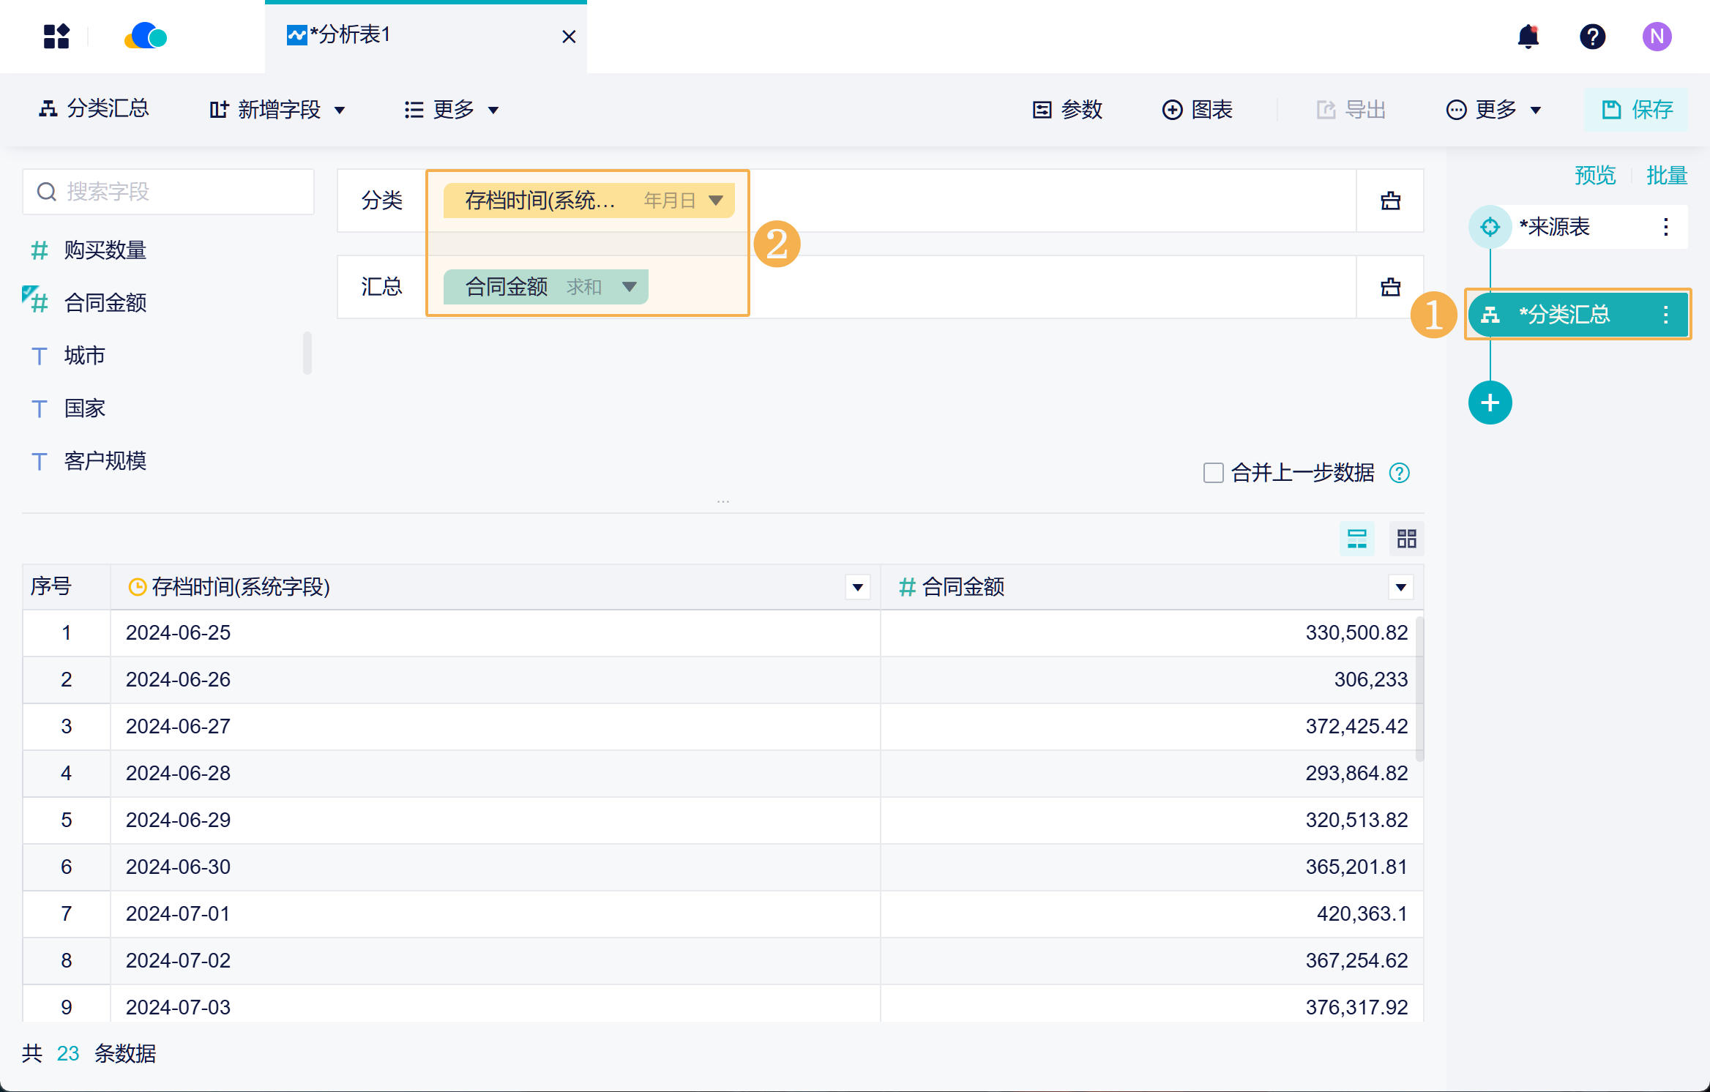Enable the 合并上一步数据 checkbox
The height and width of the screenshot is (1092, 1710).
[1213, 473]
